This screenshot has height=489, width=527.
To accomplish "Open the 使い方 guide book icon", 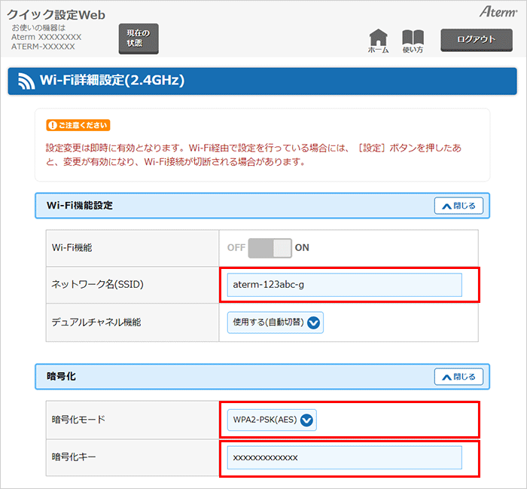I will coord(413,39).
